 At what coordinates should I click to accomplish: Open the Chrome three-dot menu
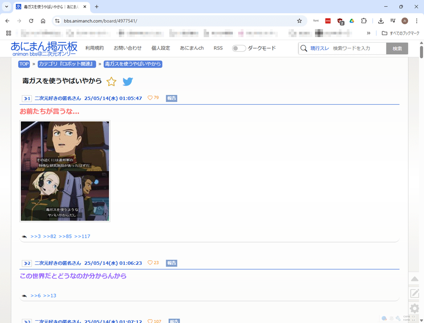[x=416, y=21]
